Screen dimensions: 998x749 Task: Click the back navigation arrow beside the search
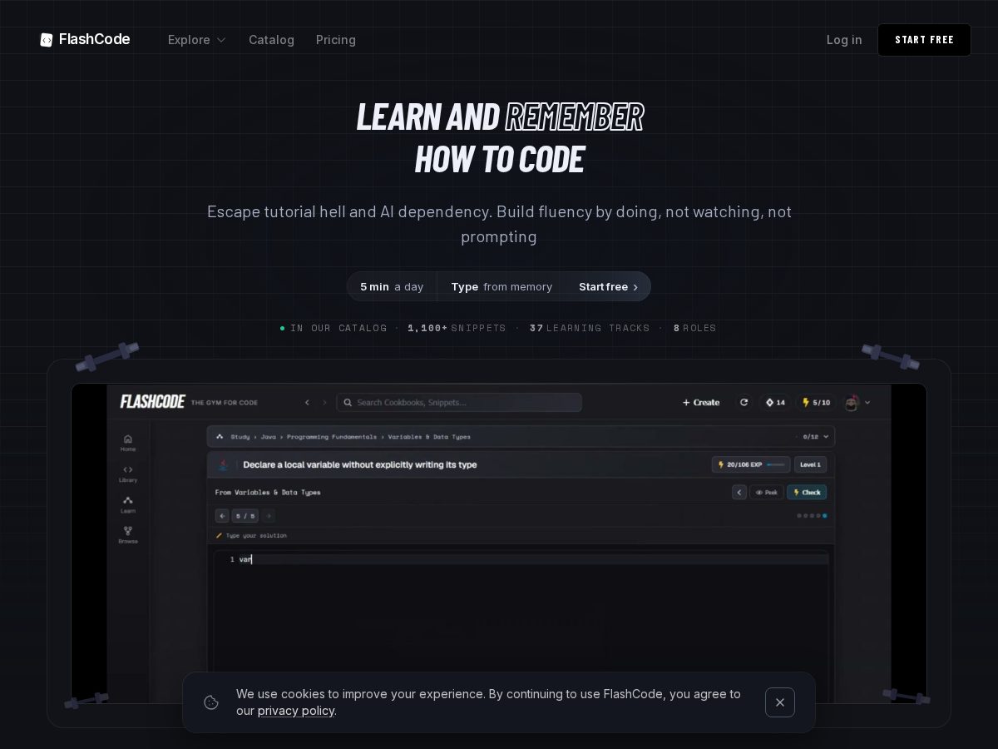(307, 402)
